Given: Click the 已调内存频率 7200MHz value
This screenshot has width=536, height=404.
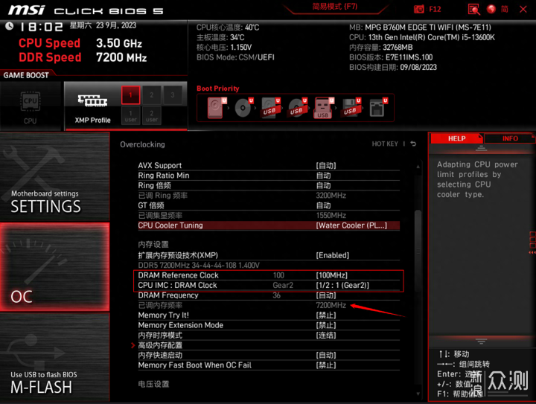Looking at the screenshot, I should (x=331, y=305).
